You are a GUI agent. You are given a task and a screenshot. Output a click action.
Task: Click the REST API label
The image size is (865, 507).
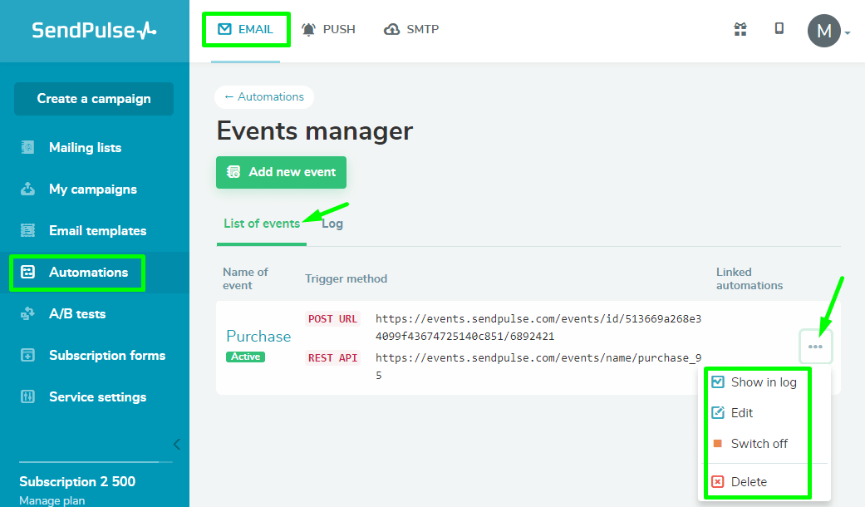coord(332,358)
